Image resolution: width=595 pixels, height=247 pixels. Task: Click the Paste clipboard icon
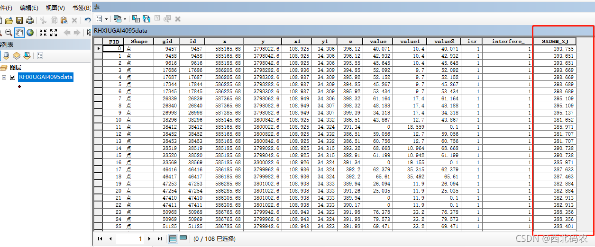64,20
